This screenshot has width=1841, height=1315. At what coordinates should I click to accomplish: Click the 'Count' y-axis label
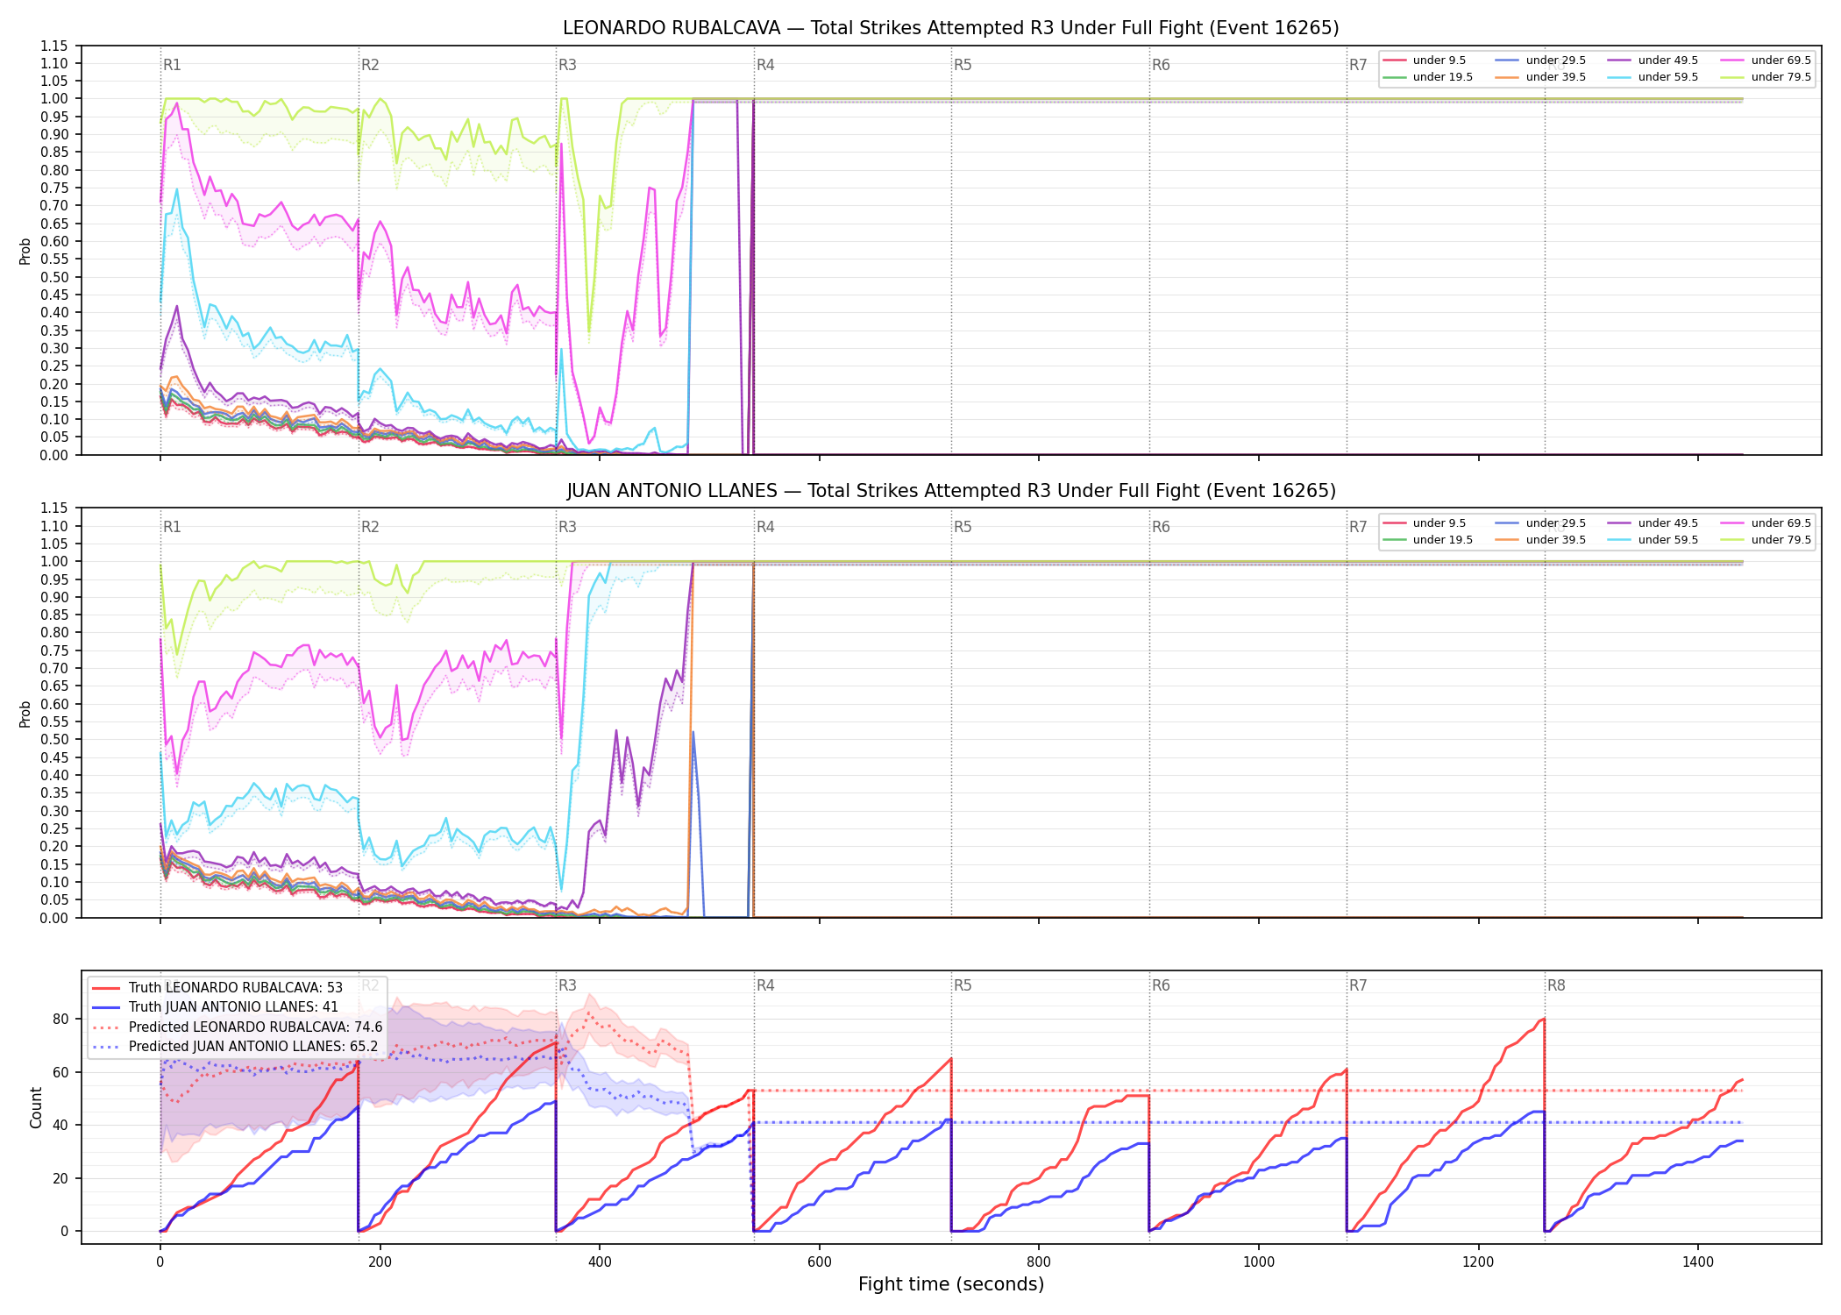[36, 1107]
